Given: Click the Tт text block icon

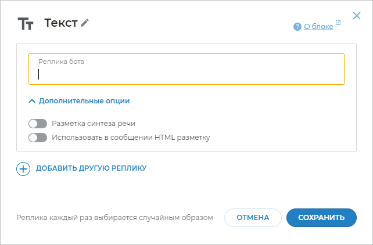Looking at the screenshot, I should pos(26,23).
